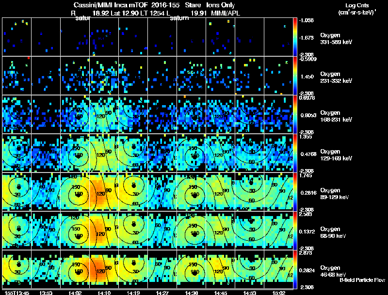This screenshot has height=295, width=388.
Task: Click the 15:02 time axis marker
Action: click(278, 293)
